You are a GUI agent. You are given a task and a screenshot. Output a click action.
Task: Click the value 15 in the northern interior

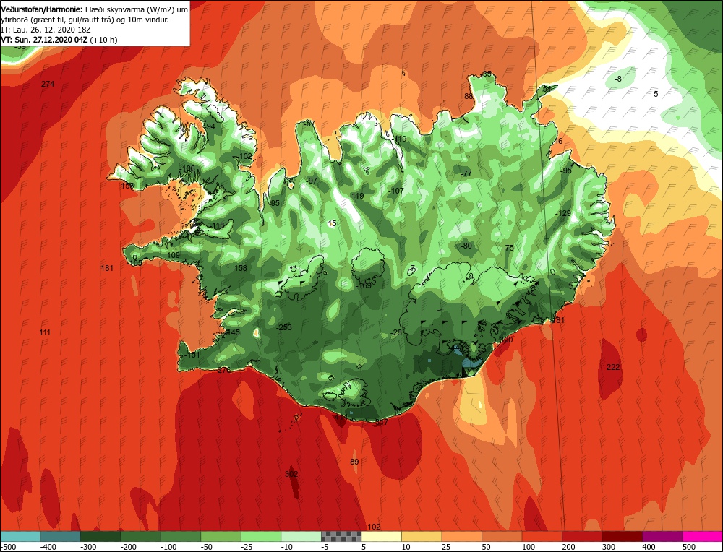pyautogui.click(x=332, y=223)
